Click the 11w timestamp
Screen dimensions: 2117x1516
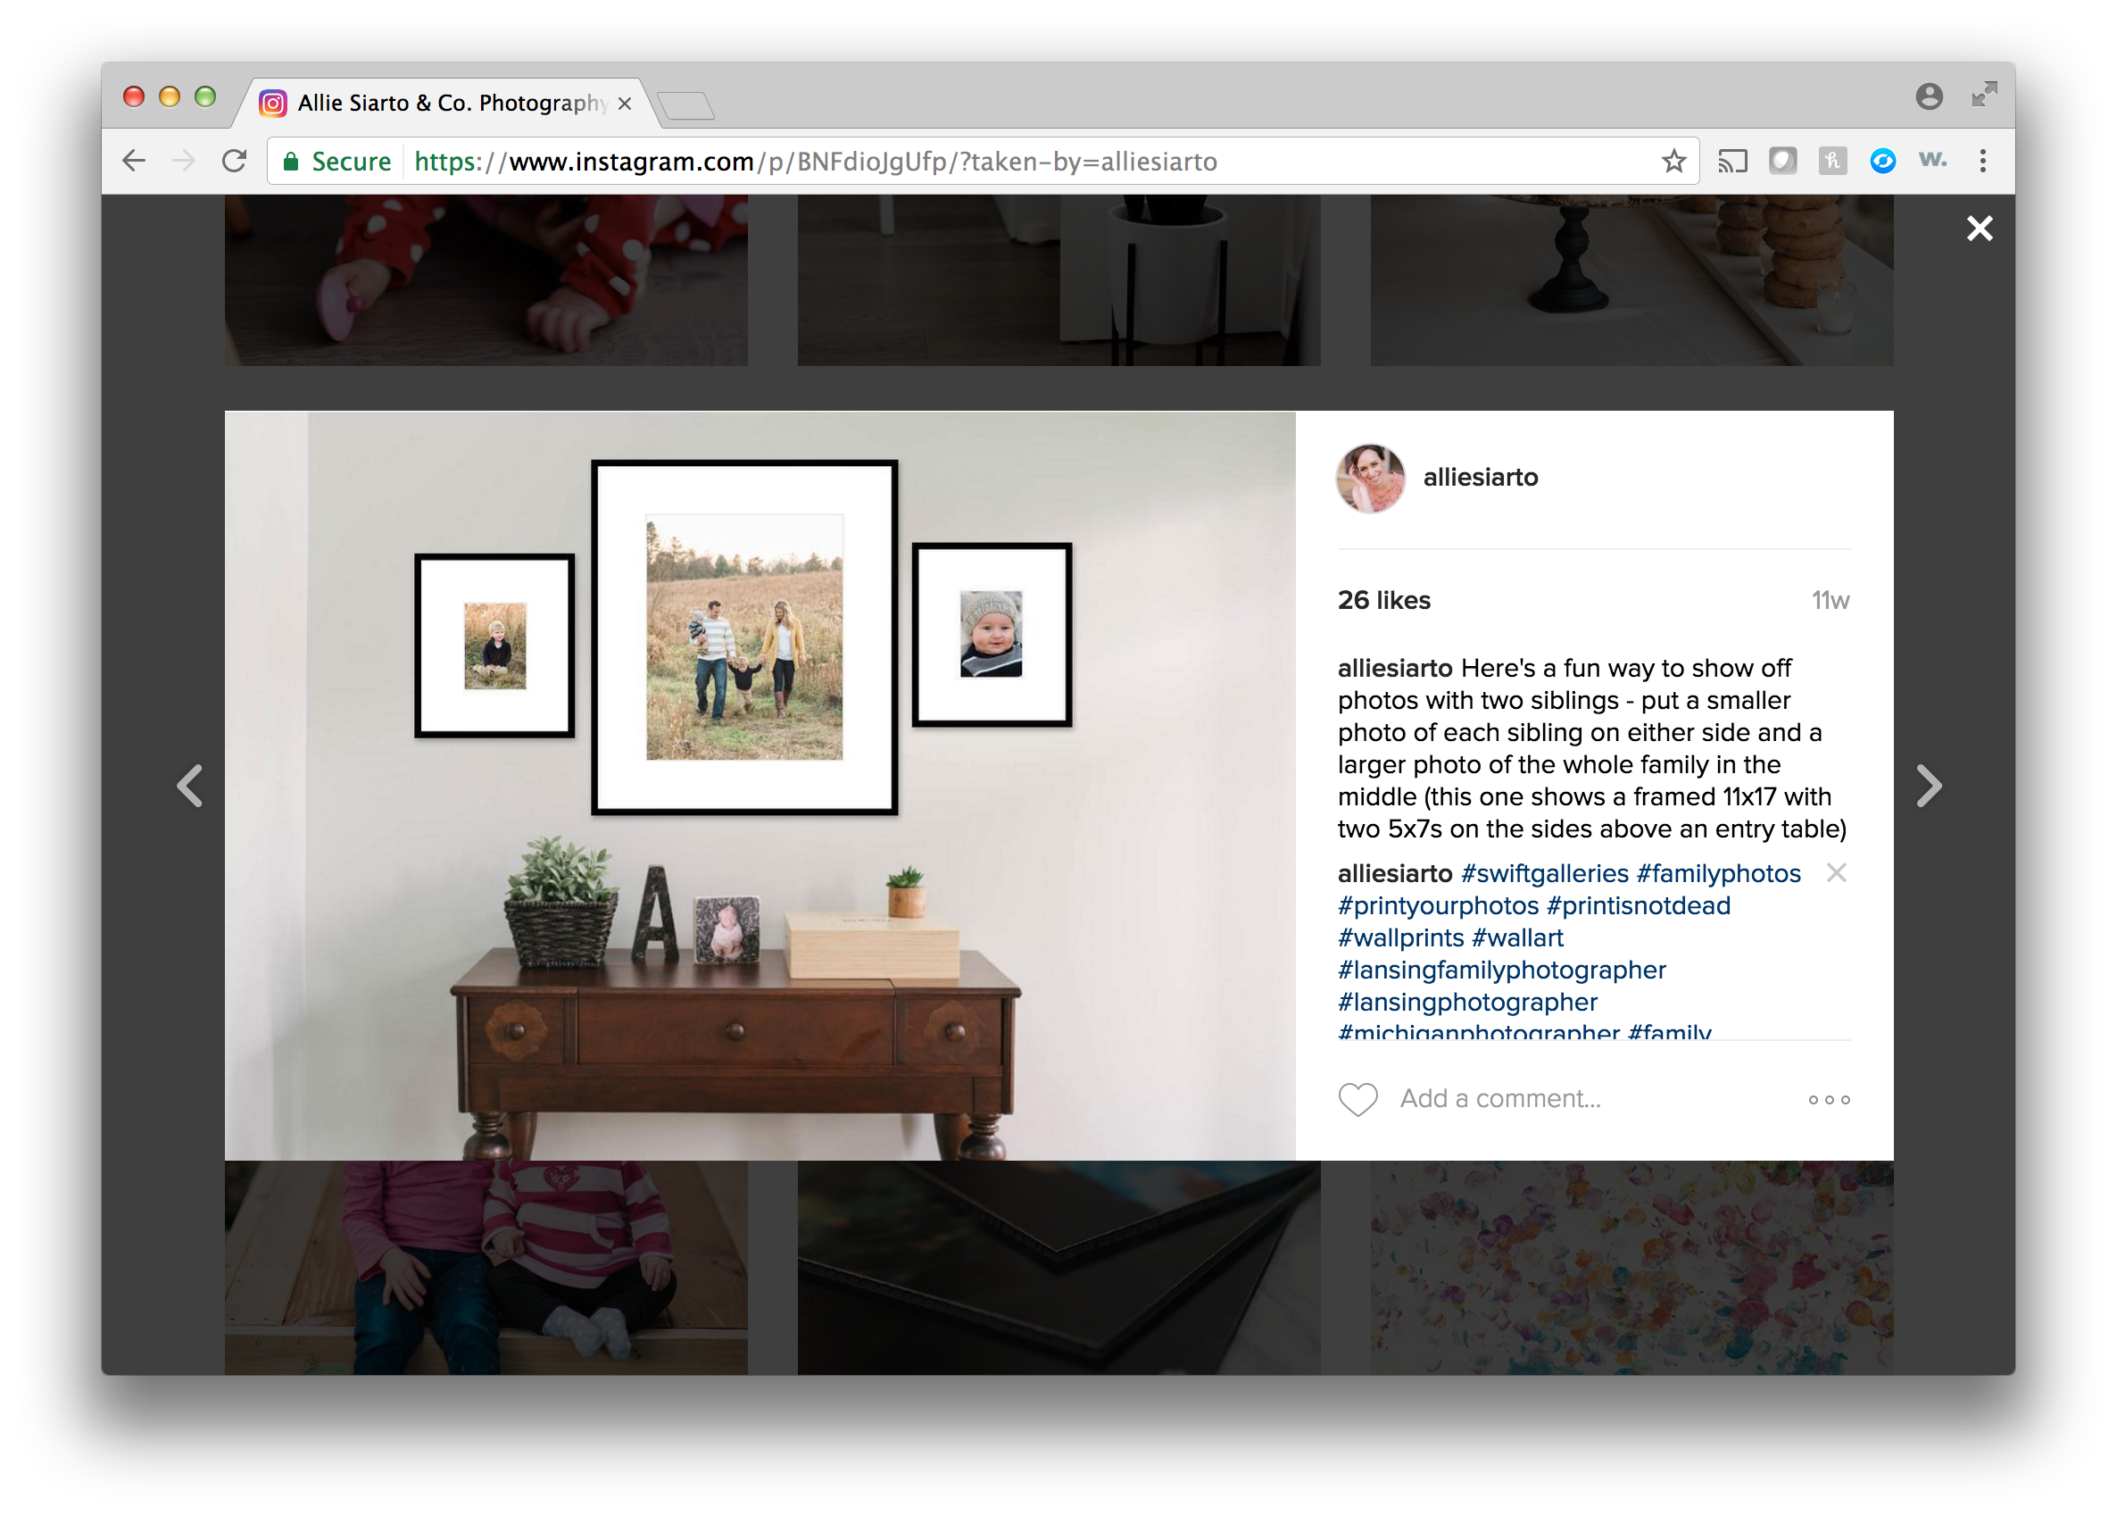click(1830, 600)
